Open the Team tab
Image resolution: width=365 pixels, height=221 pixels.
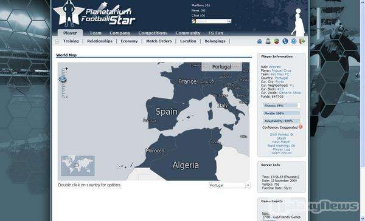(96, 33)
